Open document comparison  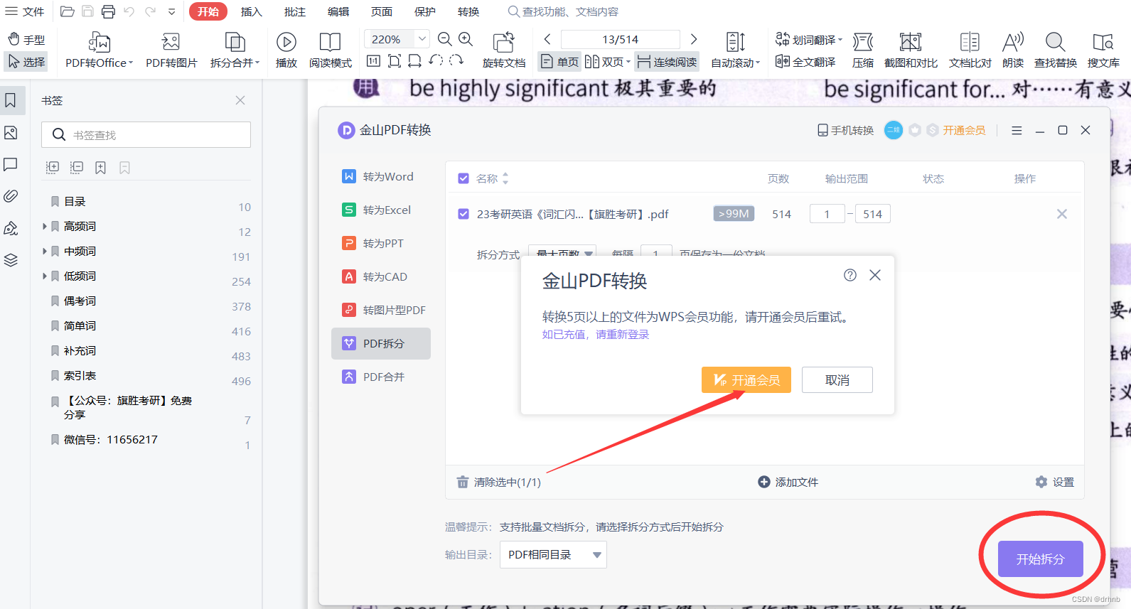pyautogui.click(x=970, y=50)
